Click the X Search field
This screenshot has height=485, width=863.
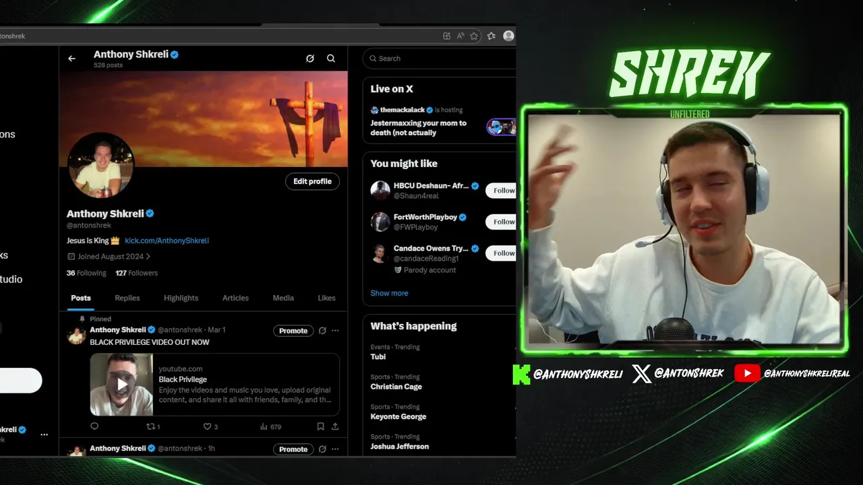pos(440,59)
